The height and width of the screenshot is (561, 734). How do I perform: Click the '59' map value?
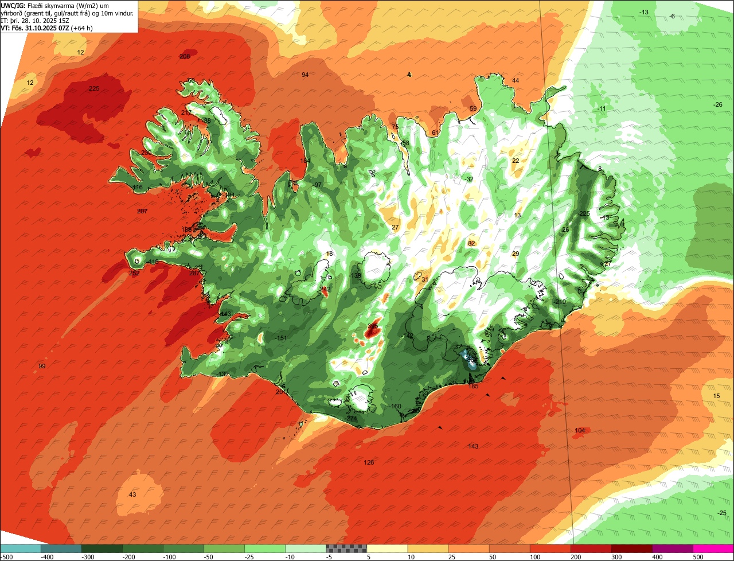pos(473,109)
